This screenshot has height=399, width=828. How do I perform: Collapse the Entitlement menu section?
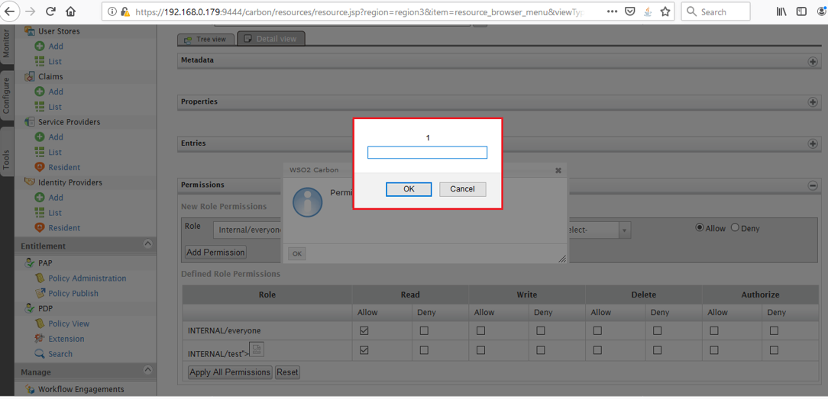(148, 243)
